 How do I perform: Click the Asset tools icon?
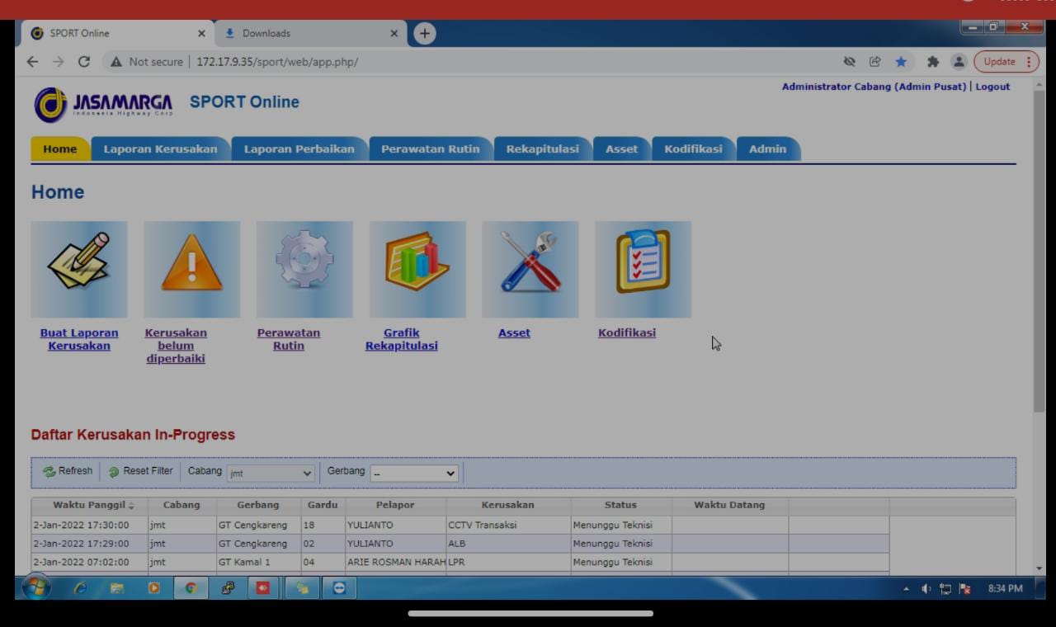click(530, 269)
